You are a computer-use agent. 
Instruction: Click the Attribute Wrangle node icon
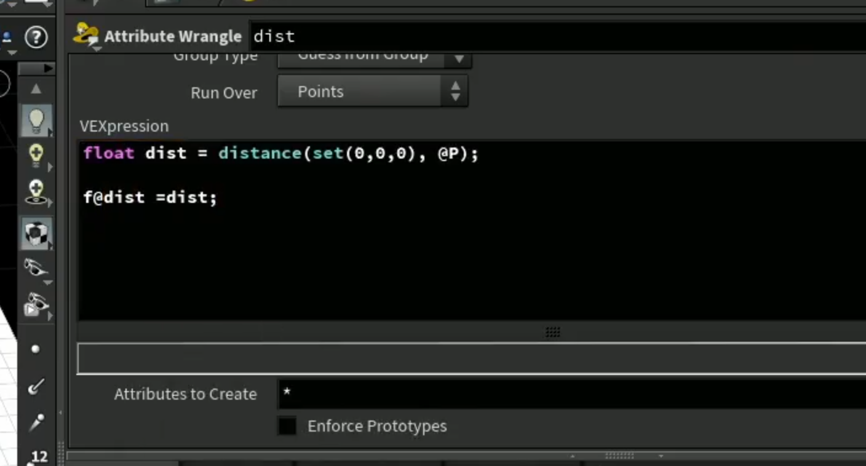coord(85,36)
